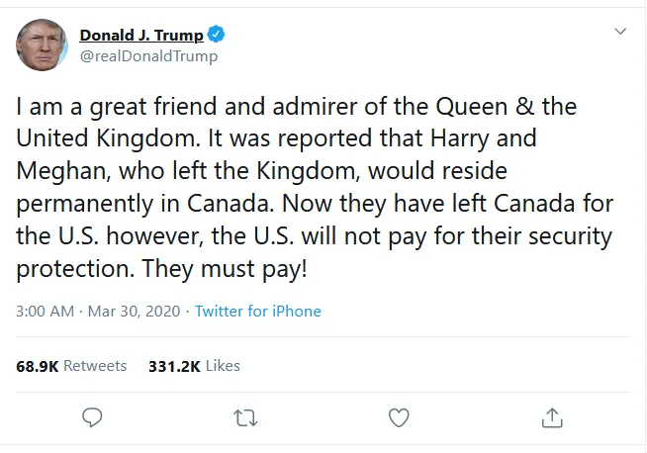The height and width of the screenshot is (453, 647).
Task: Click the 3:00 AM timestamp
Action: tap(45, 312)
